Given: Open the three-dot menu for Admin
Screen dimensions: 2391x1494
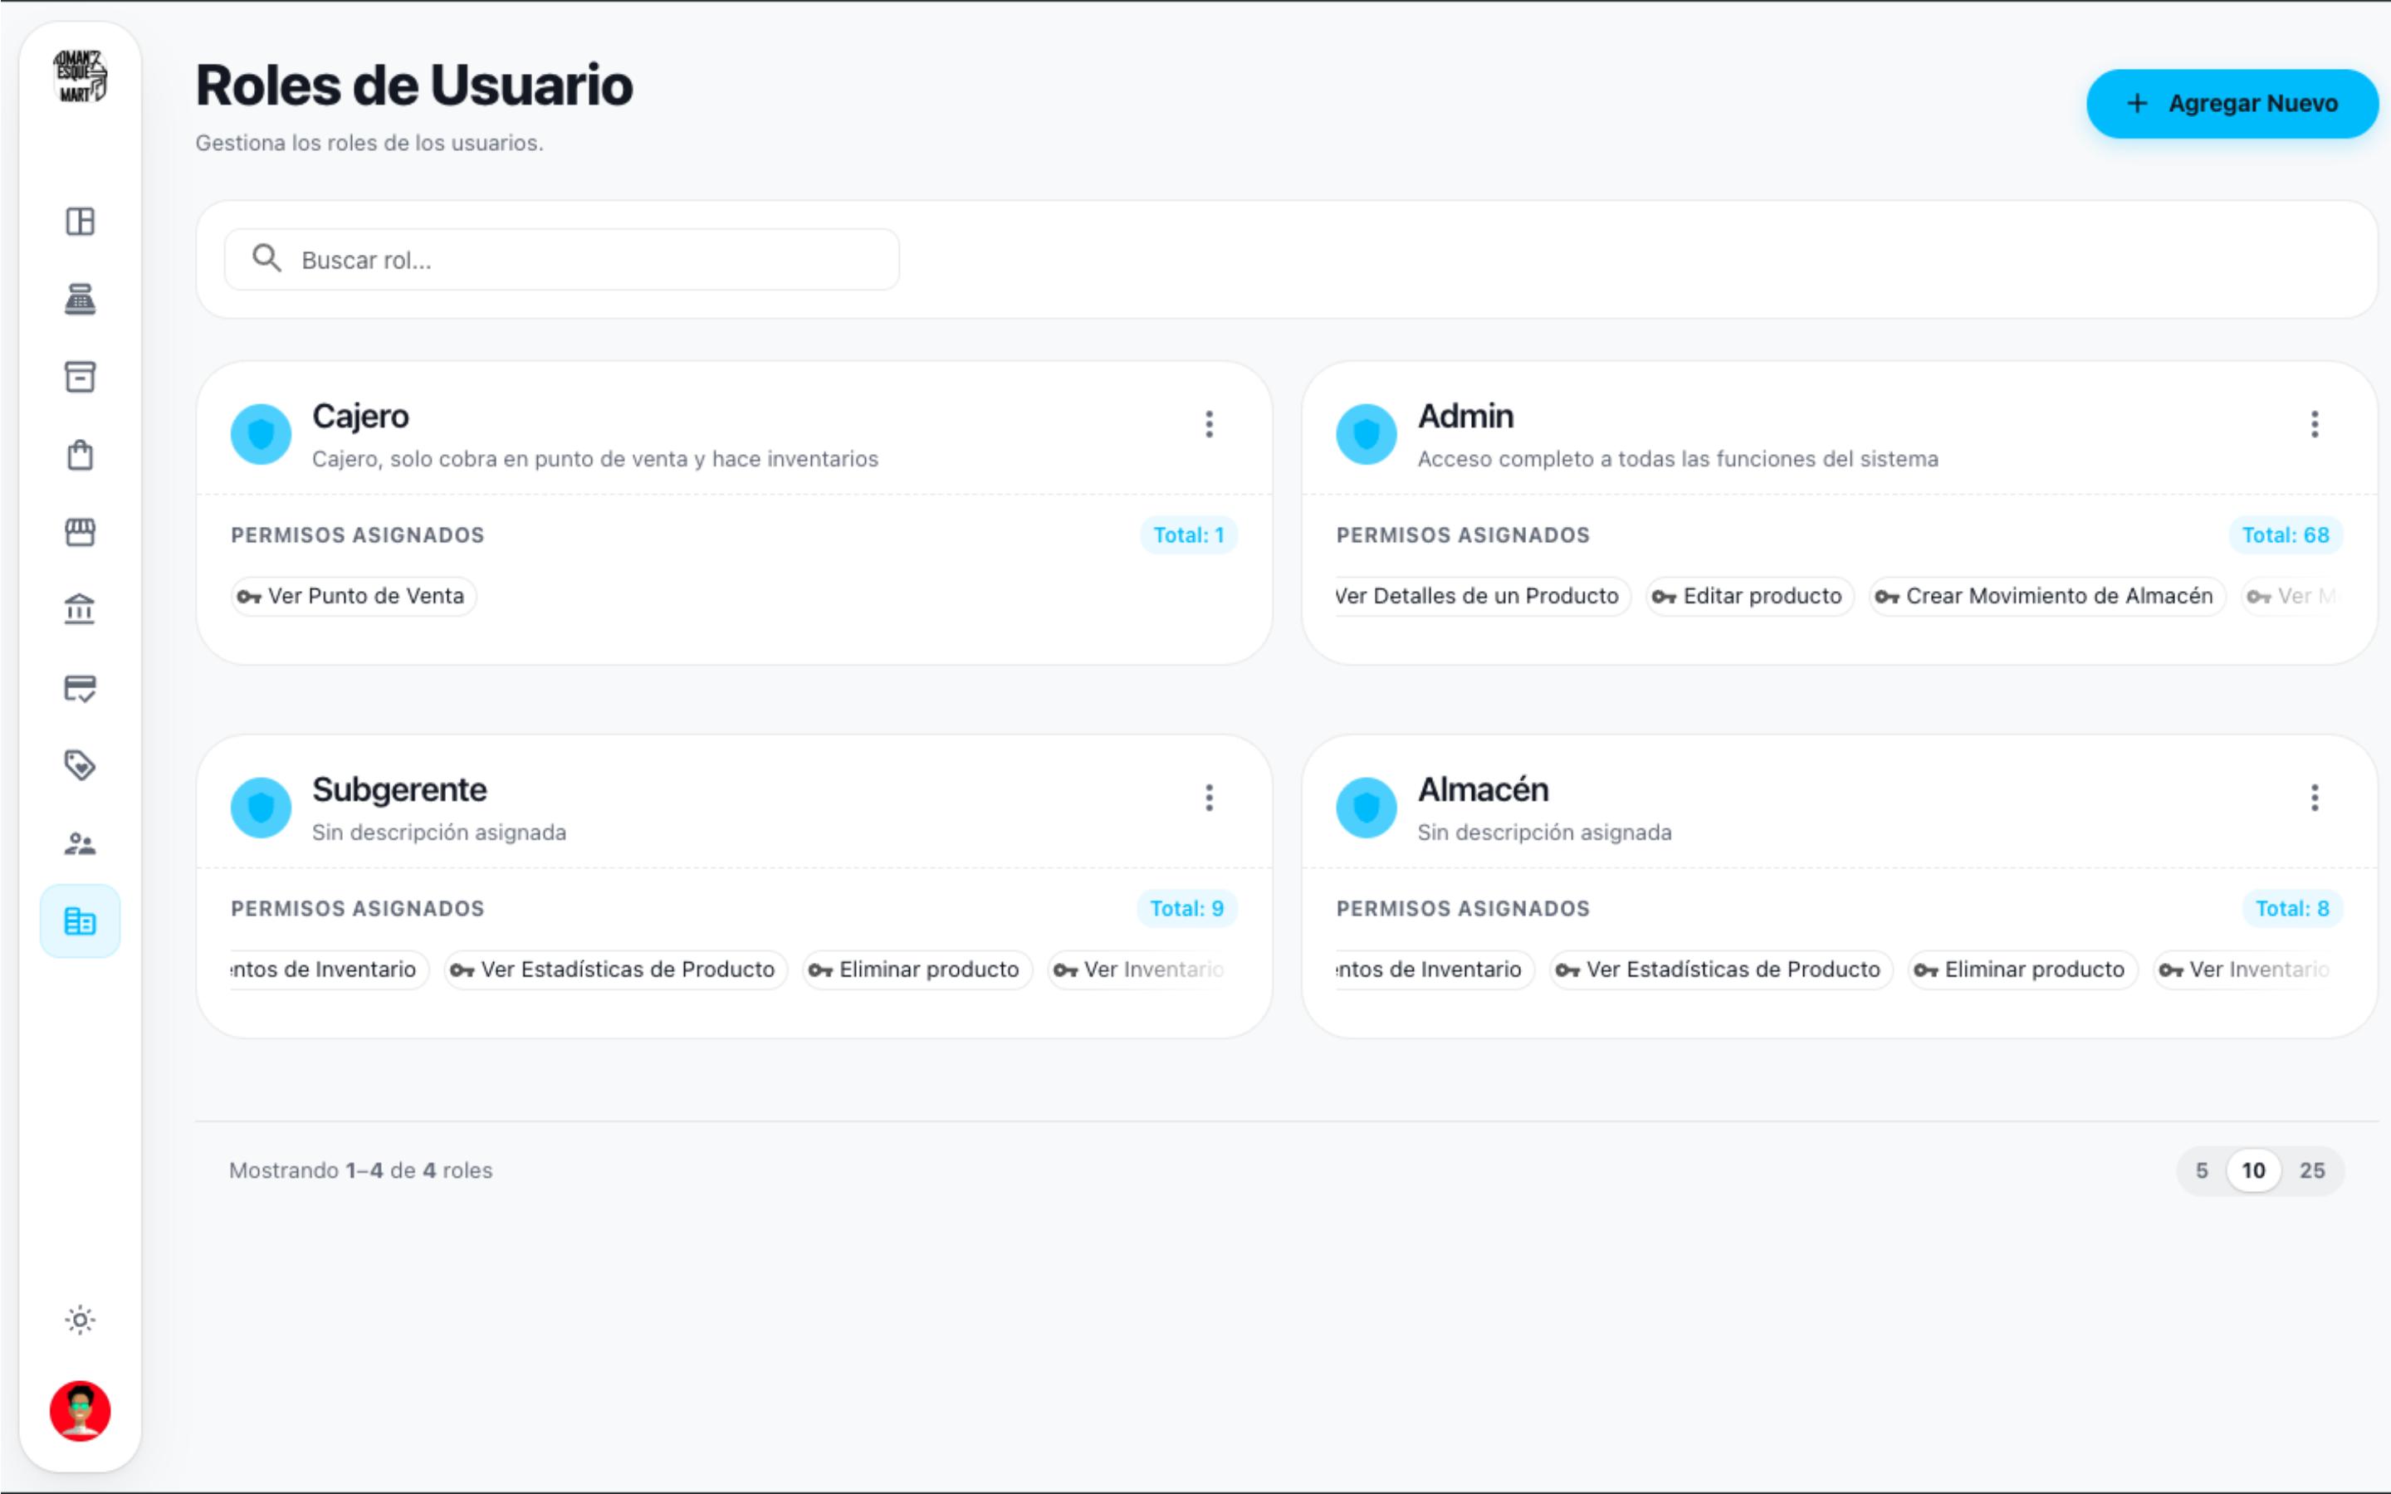Looking at the screenshot, I should pos(2315,424).
